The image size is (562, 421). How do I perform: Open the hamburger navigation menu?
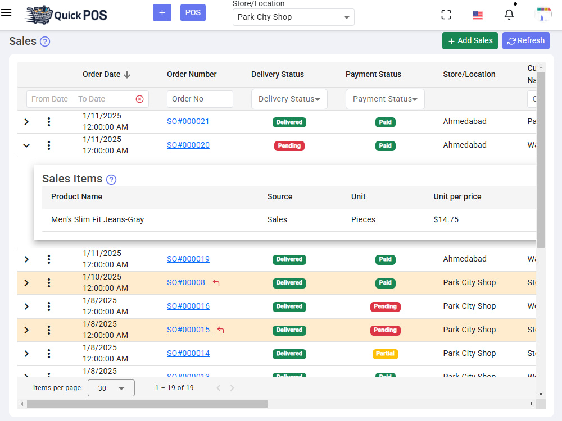[x=6, y=12]
